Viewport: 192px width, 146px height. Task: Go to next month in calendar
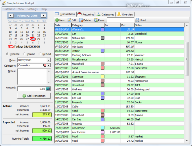(44, 15)
